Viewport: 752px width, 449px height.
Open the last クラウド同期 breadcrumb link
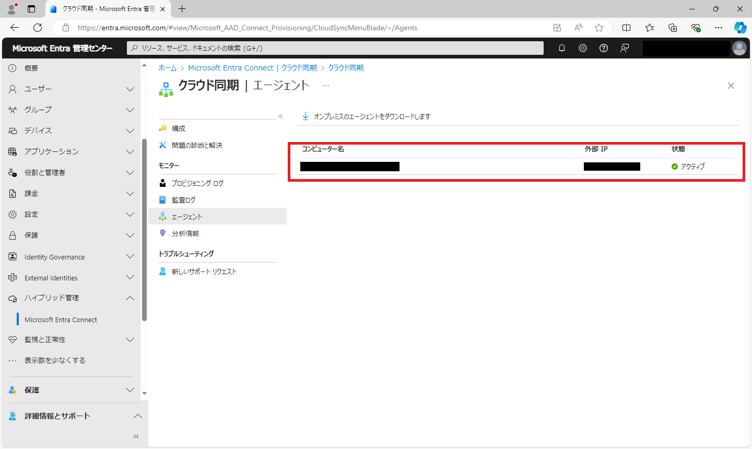tap(346, 68)
